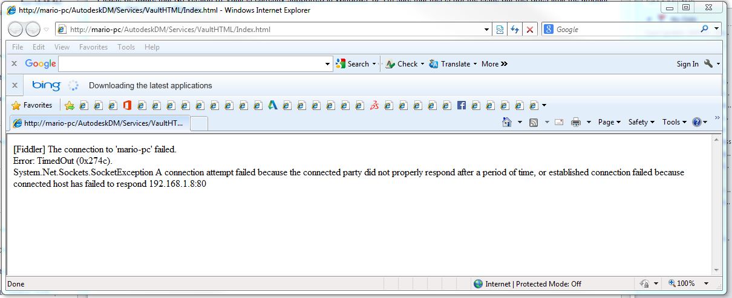Click the page scrollbar down arrow
Screen dimensions: 732x298
(x=717, y=270)
